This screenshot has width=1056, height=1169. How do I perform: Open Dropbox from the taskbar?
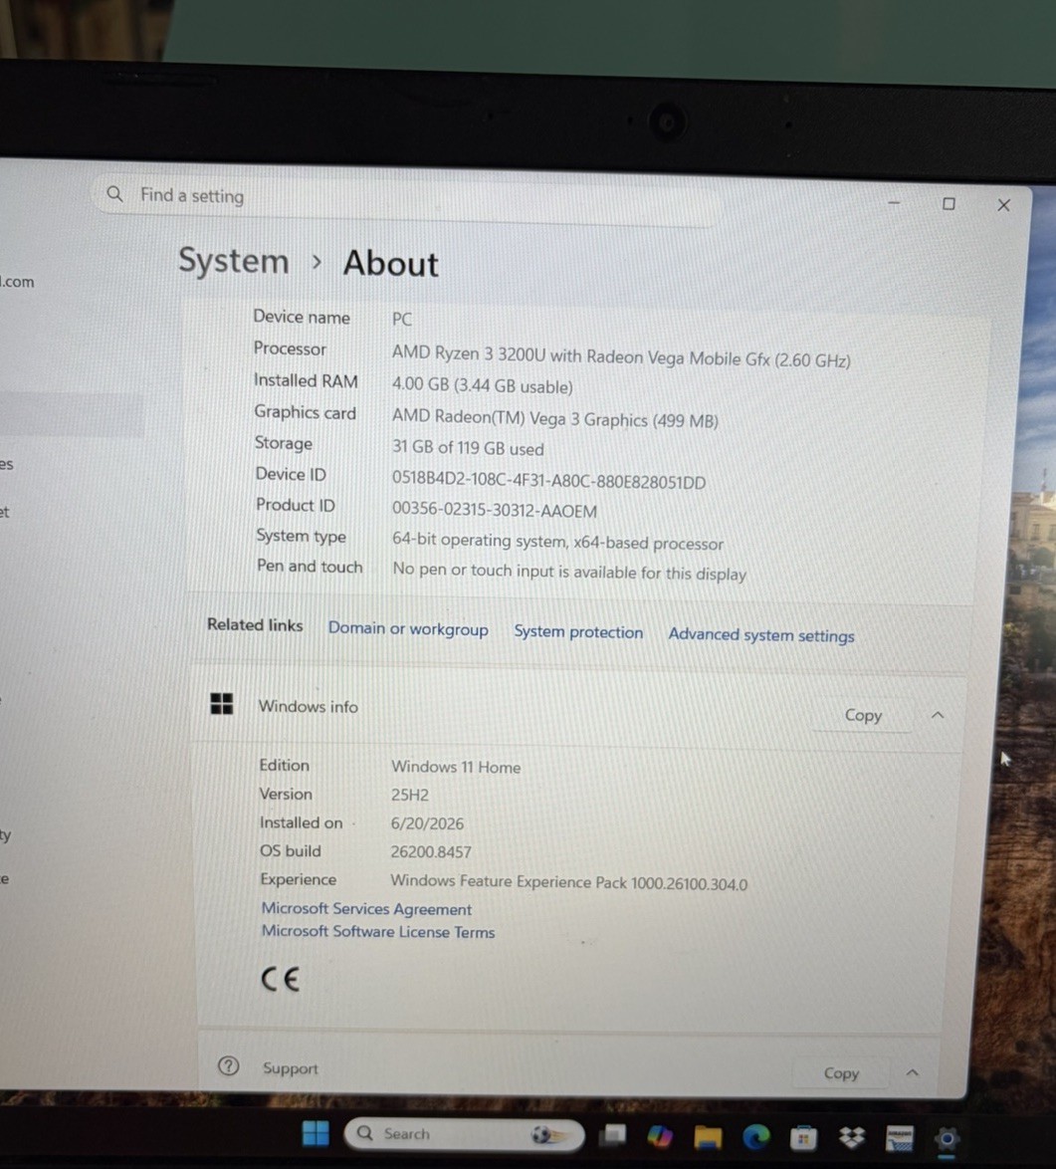(x=851, y=1138)
